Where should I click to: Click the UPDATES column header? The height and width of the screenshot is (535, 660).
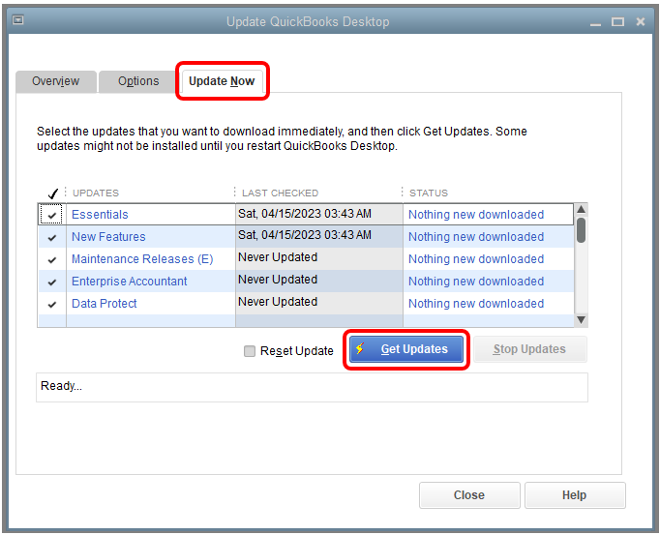click(96, 193)
